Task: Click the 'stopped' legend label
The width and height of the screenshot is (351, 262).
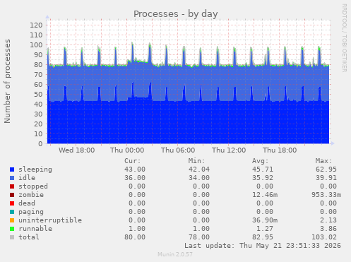Action: pyautogui.click(x=33, y=186)
